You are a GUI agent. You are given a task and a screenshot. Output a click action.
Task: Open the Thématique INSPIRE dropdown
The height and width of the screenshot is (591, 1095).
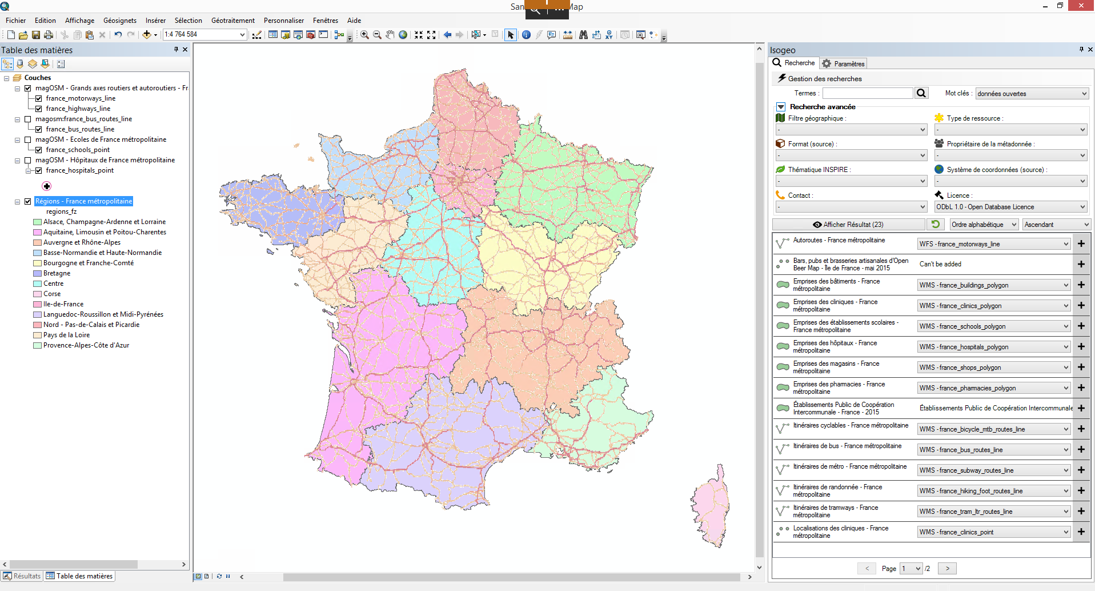[851, 181]
